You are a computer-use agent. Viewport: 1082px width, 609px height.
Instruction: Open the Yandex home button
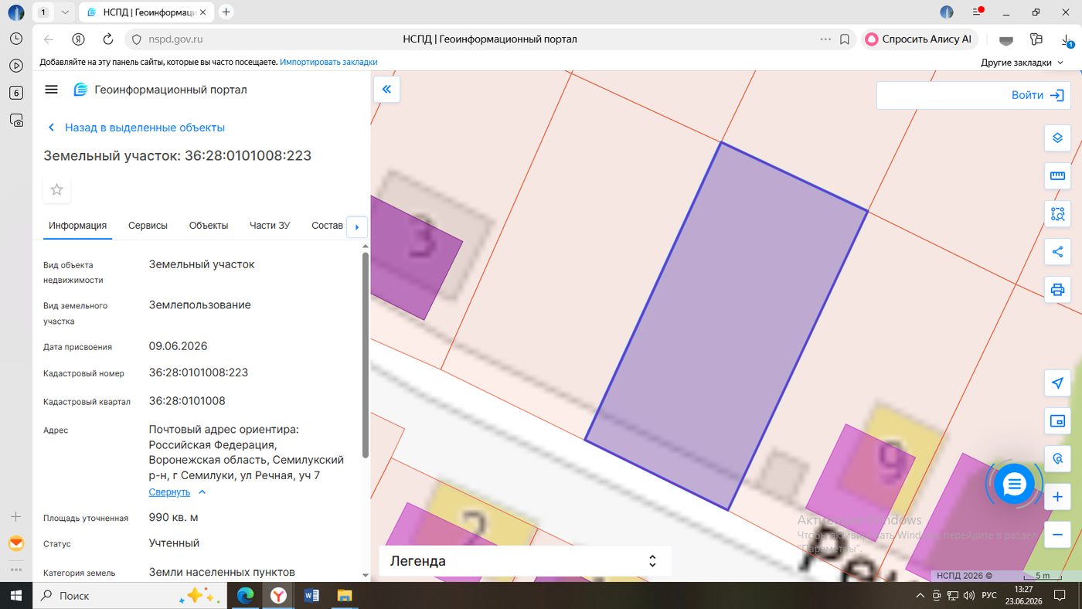(78, 39)
